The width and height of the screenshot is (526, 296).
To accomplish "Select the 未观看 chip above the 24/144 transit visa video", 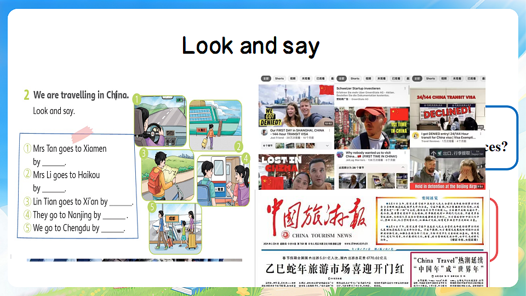I will pos(457,78).
